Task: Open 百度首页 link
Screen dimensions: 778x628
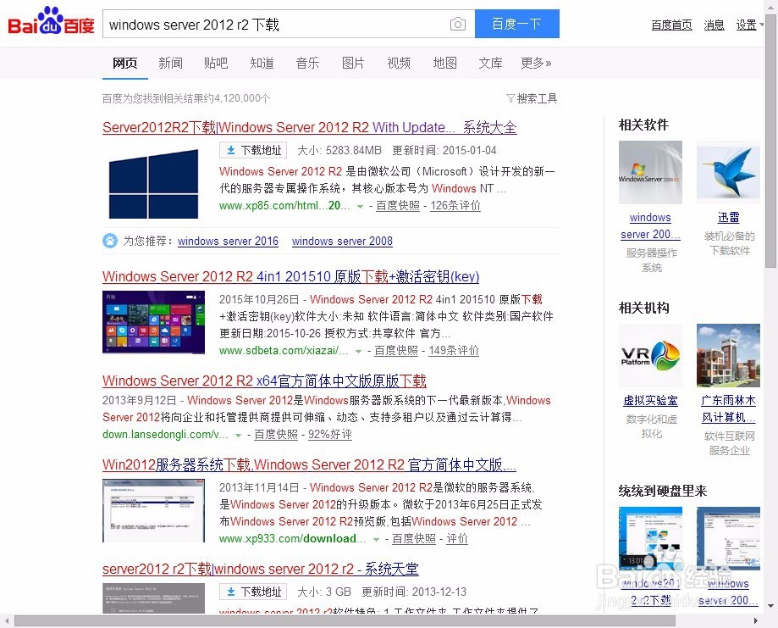Action: coord(671,25)
